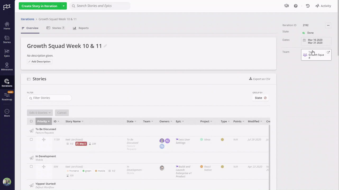Switch to the Stories tab
The width and height of the screenshot is (339, 190).
(56, 28)
